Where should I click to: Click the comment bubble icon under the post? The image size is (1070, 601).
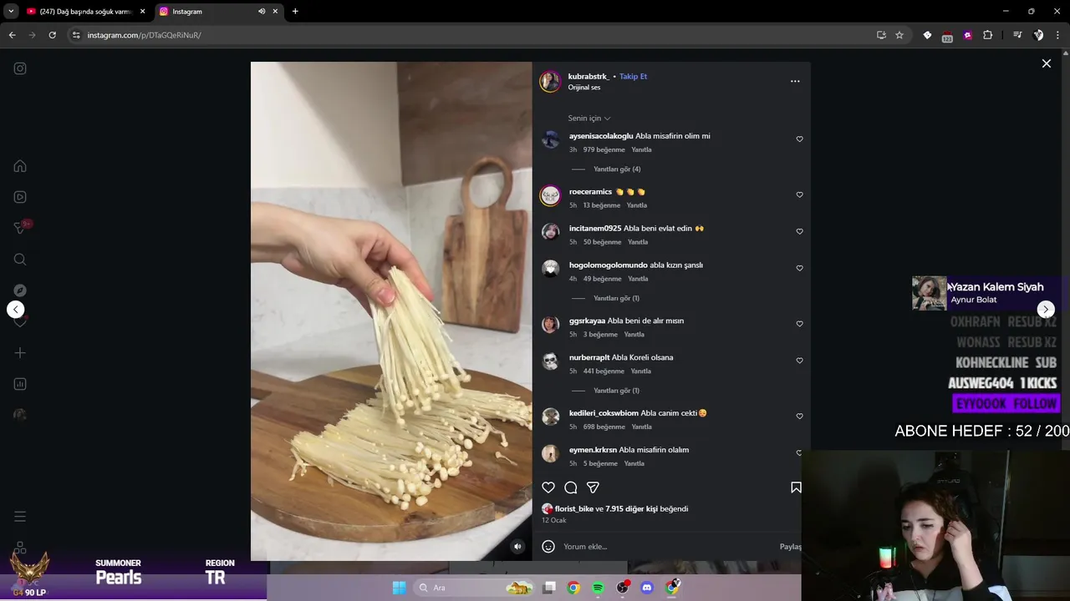click(x=571, y=487)
